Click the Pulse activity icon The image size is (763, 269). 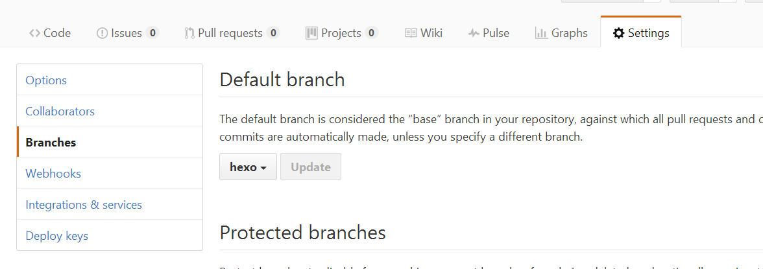tap(474, 33)
